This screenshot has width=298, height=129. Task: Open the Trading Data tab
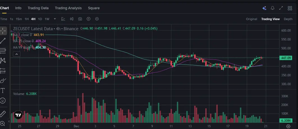(x=38, y=8)
